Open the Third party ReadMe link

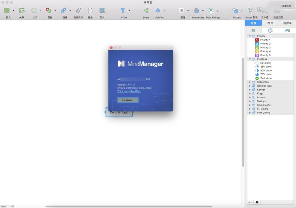[129, 91]
